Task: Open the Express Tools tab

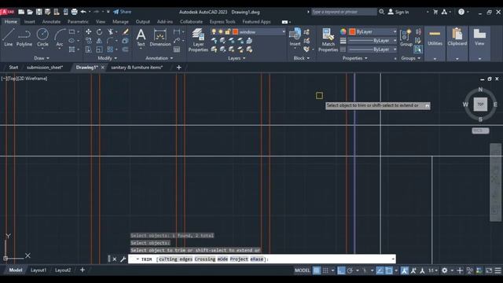Action: coord(222,21)
